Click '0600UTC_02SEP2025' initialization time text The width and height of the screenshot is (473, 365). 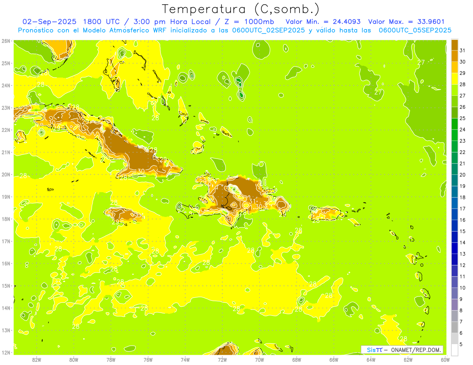tap(269, 30)
